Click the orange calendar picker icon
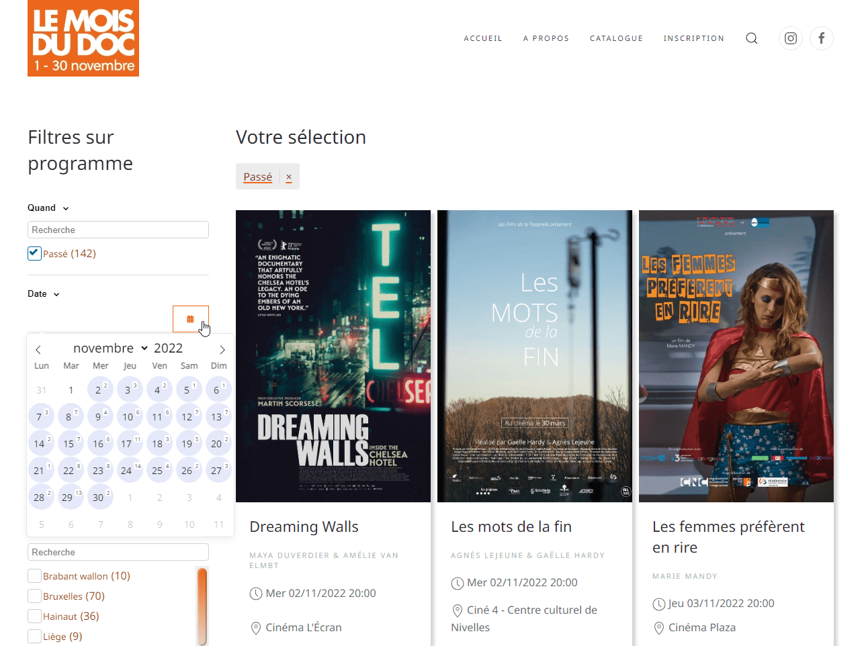This screenshot has width=860, height=646. 191,319
